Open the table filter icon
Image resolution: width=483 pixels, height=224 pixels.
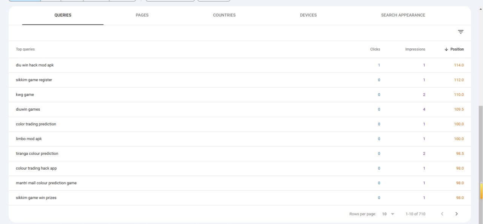tap(460, 32)
